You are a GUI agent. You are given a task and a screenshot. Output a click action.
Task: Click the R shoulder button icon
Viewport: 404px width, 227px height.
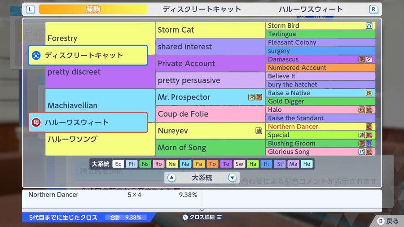373,9
